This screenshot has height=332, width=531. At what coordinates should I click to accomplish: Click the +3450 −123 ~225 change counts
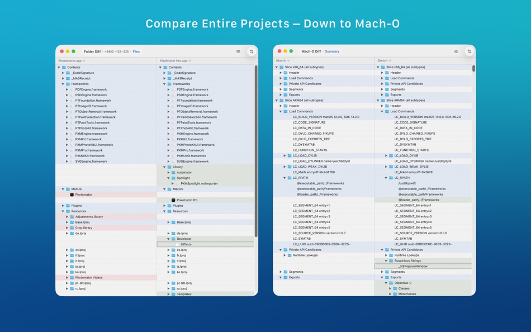(x=116, y=51)
